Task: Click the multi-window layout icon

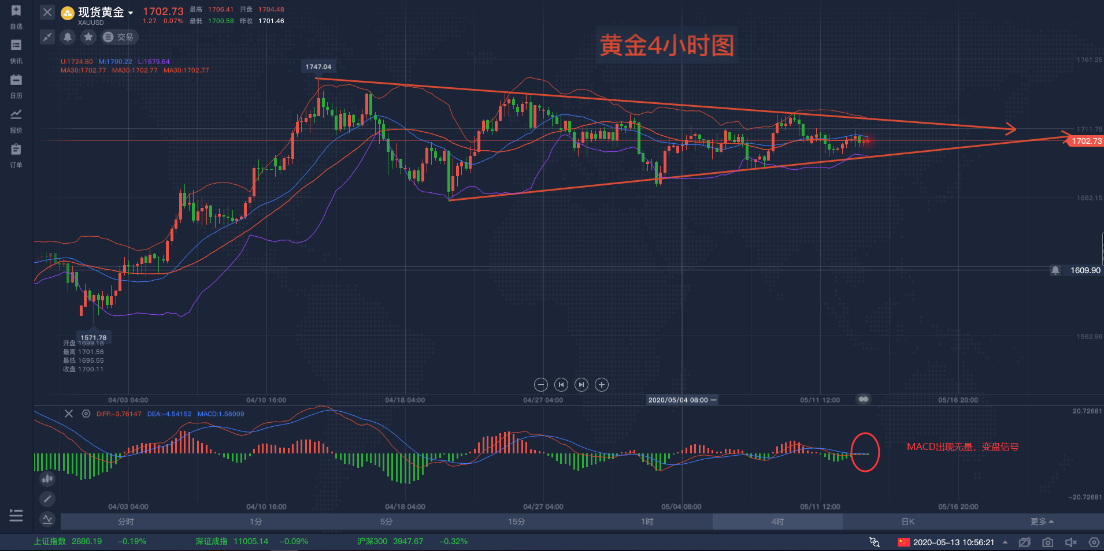Action: tap(1025, 542)
